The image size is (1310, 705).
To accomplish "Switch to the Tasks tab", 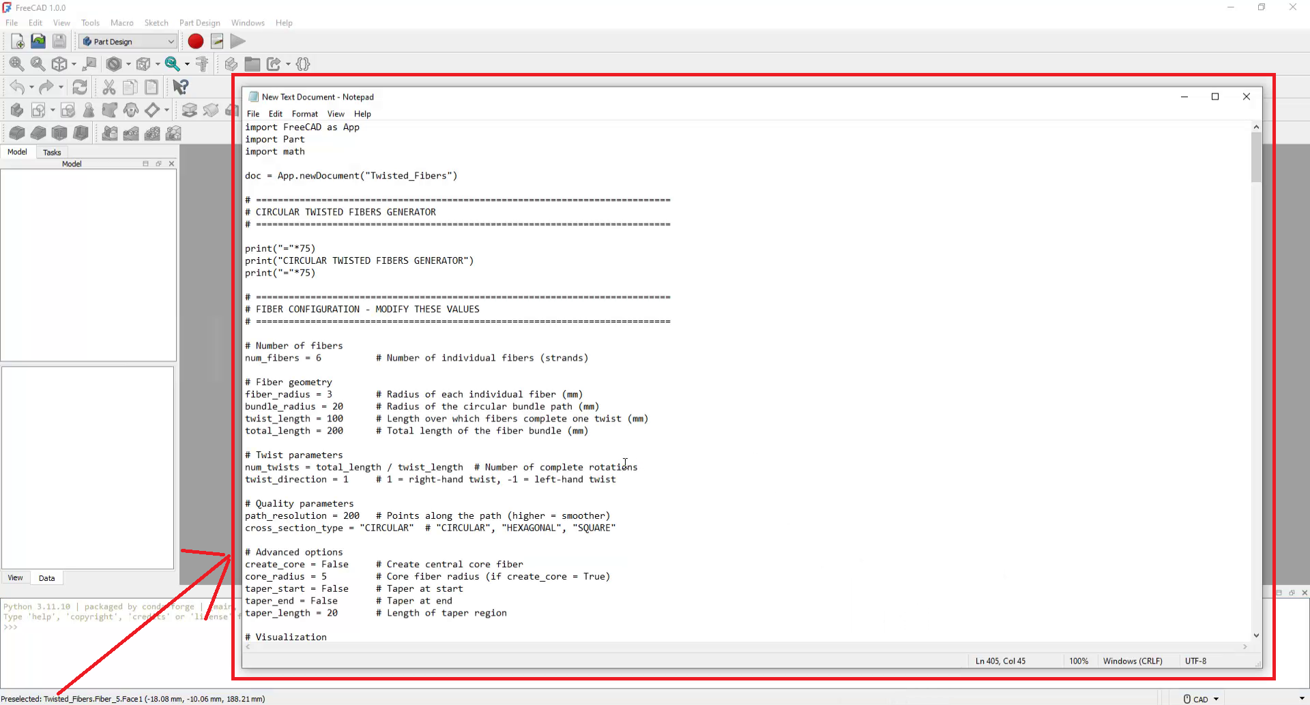I will click(52, 152).
